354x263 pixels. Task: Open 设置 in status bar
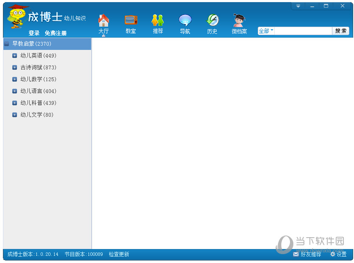click(x=341, y=254)
